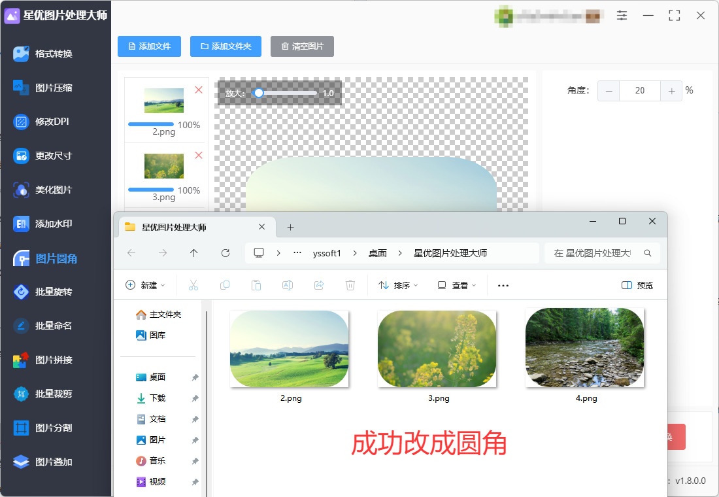
Task: Refresh the Explorer folder view
Action: (225, 253)
